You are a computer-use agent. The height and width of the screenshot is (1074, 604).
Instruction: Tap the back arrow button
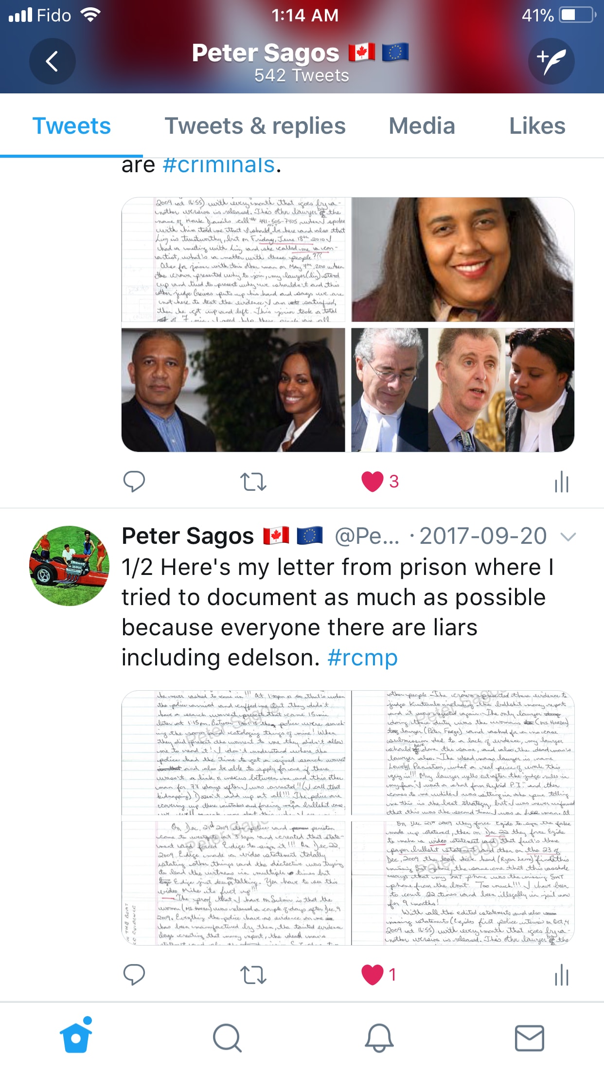point(52,61)
